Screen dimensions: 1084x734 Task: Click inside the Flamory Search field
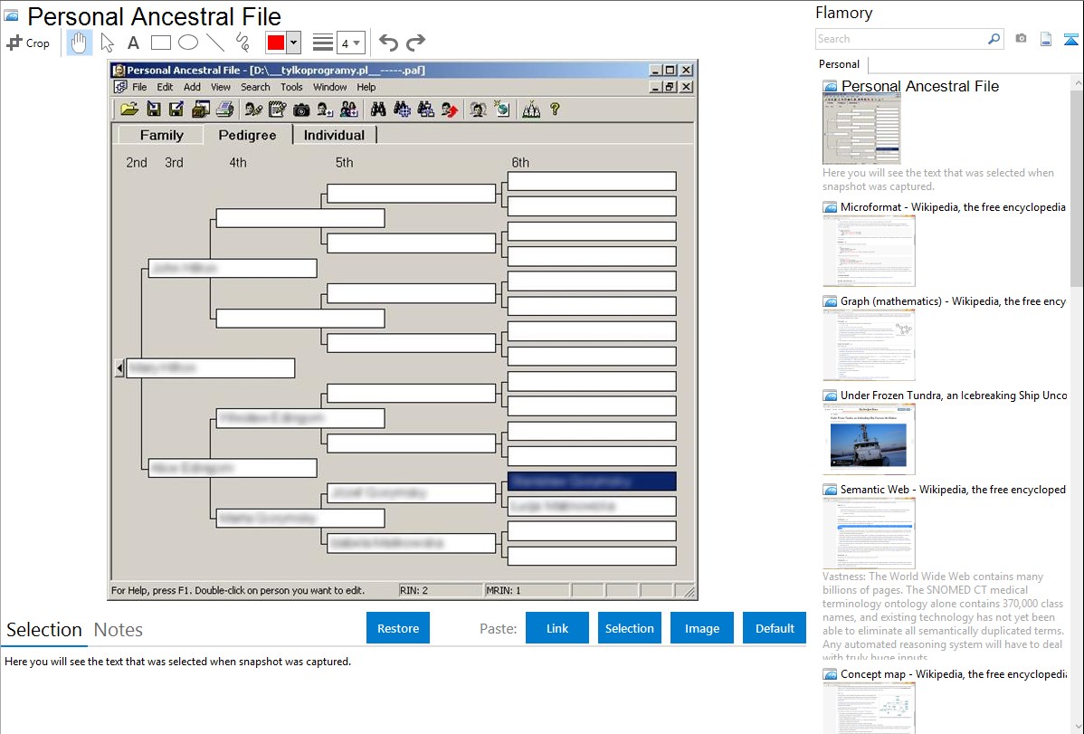[901, 39]
